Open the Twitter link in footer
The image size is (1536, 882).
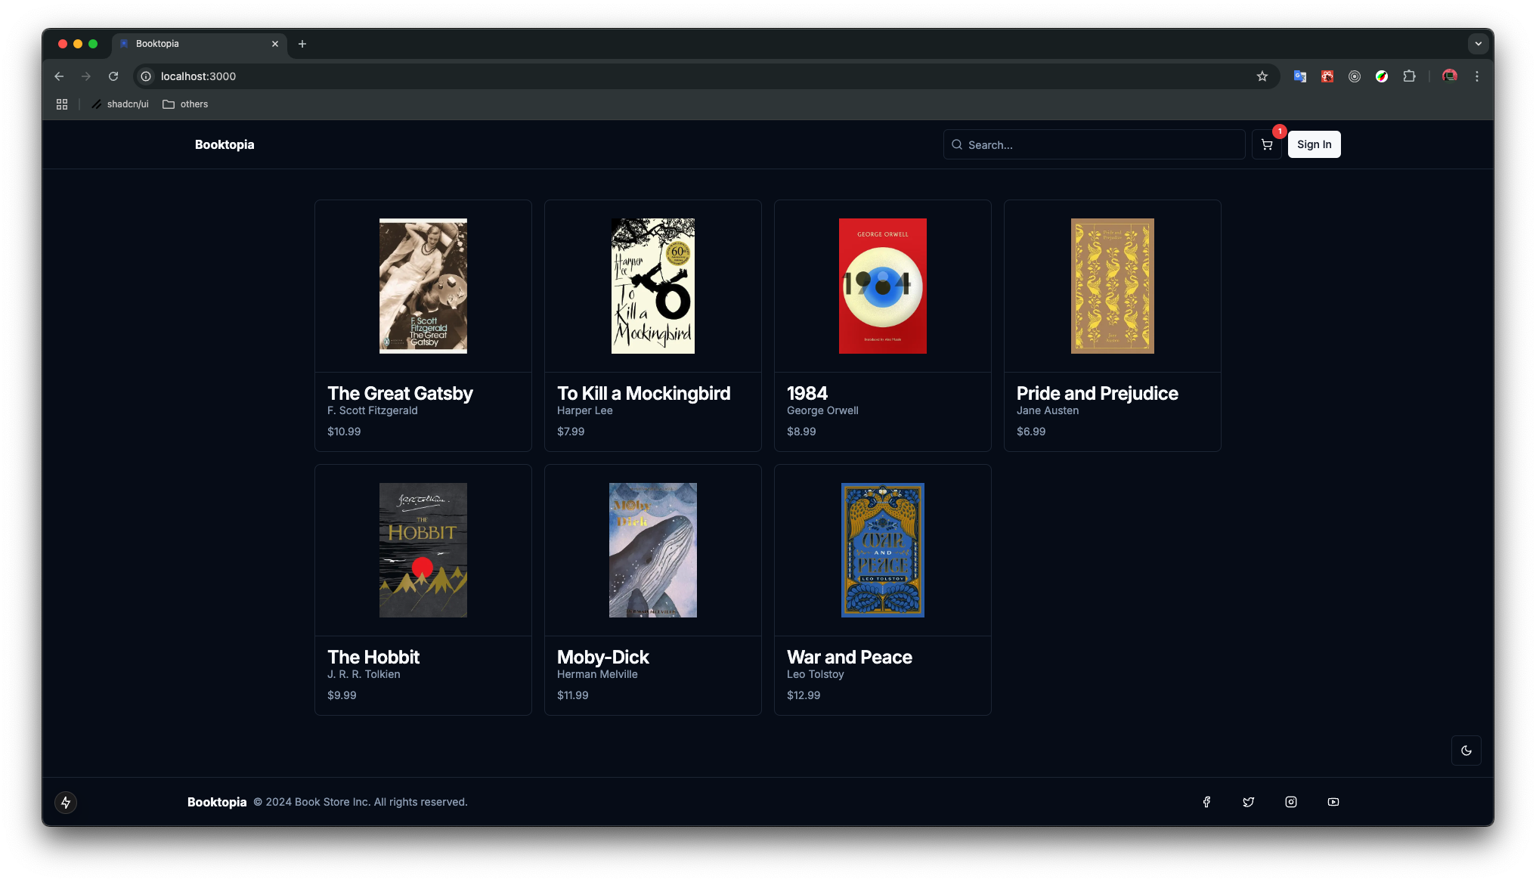[x=1249, y=802]
